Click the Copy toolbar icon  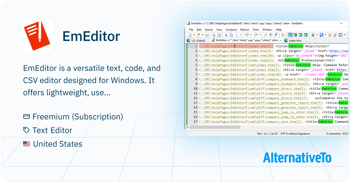pos(231,35)
